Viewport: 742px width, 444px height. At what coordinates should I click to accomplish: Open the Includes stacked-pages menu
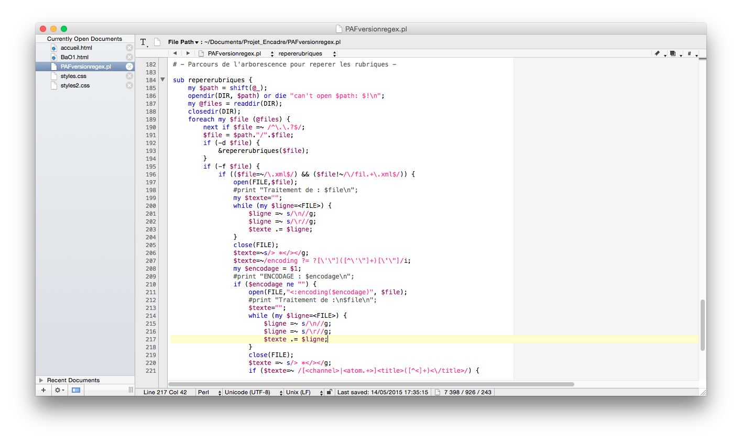click(675, 53)
